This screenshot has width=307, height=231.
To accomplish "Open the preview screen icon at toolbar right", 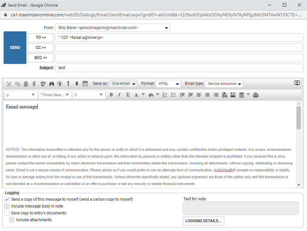I will click(297, 83).
